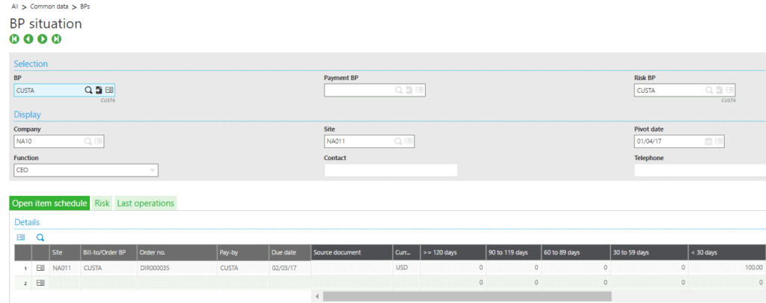Open row 1 actions icon in grid
766x303 pixels.
[40, 267]
